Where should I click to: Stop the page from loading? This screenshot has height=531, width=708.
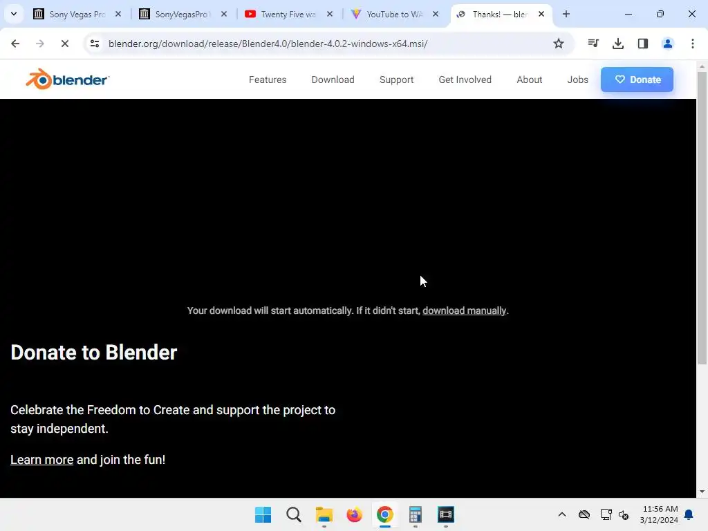[x=64, y=44]
